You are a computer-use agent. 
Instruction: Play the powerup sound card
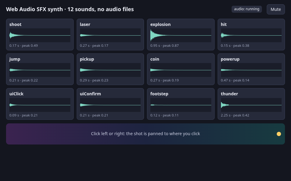251,69
